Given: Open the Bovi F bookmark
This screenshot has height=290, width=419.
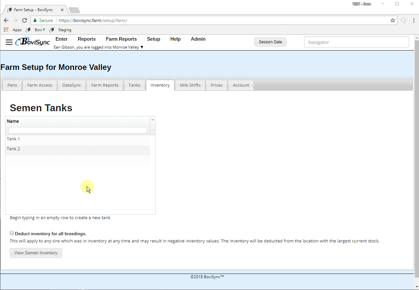Looking at the screenshot, I should tap(36, 30).
